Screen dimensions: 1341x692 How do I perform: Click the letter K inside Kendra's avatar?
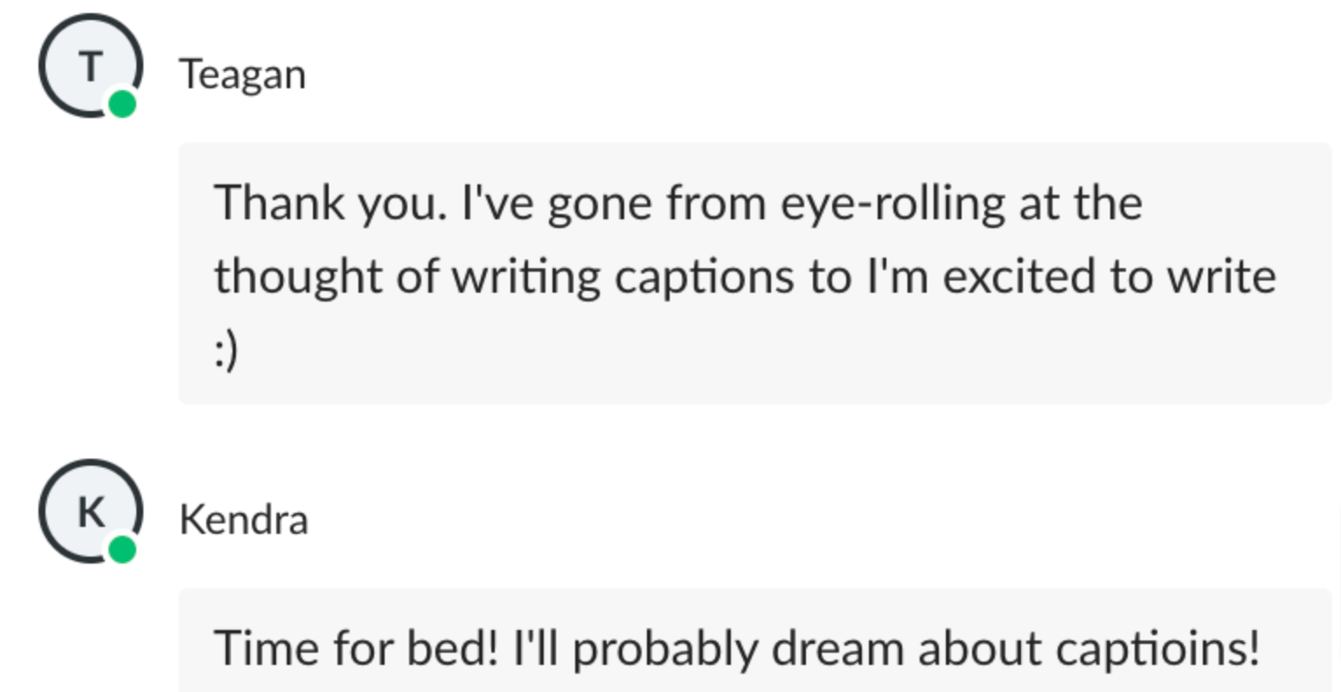coord(91,512)
